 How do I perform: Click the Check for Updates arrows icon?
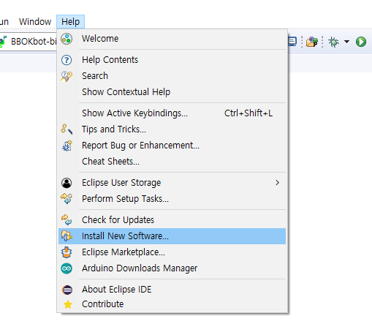point(67,219)
